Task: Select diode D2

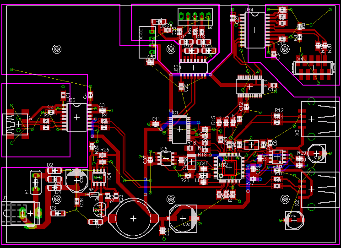Action: tap(54, 171)
